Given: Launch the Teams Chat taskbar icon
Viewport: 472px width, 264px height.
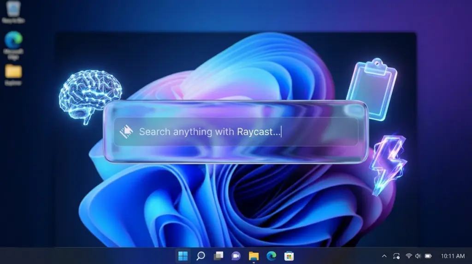Looking at the screenshot, I should 236,256.
